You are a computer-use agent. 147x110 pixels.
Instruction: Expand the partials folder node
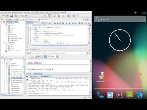(x=6, y=34)
